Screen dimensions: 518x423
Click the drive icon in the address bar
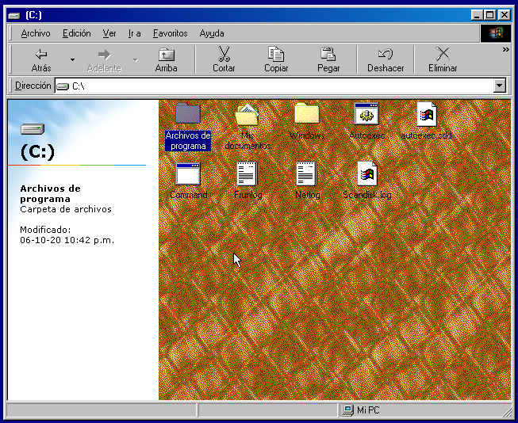click(63, 86)
